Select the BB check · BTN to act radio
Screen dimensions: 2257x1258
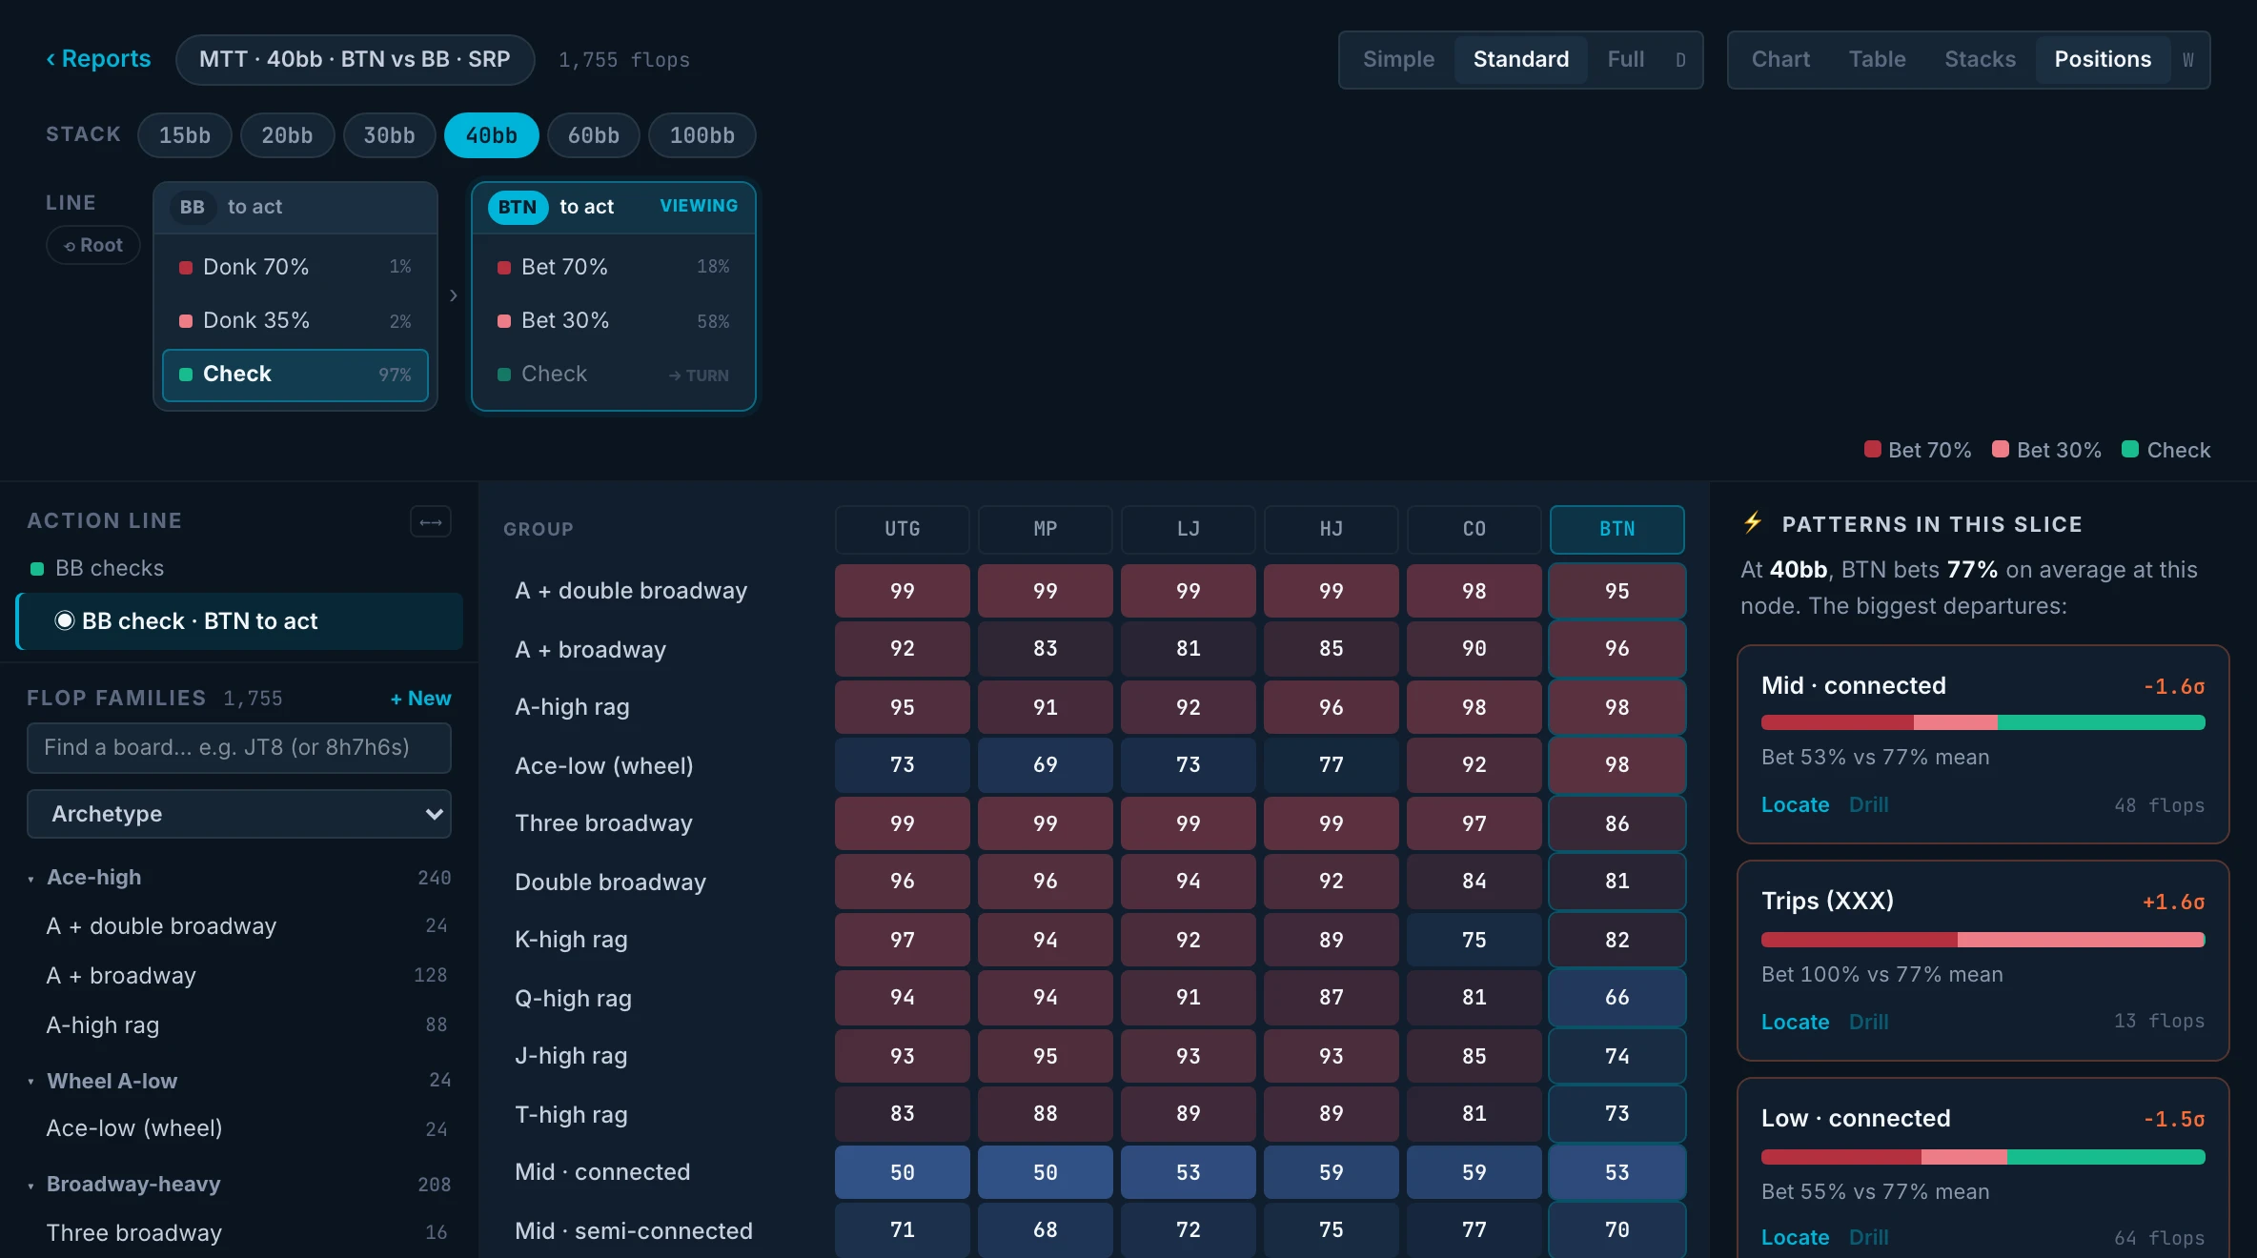[x=65, y=620]
